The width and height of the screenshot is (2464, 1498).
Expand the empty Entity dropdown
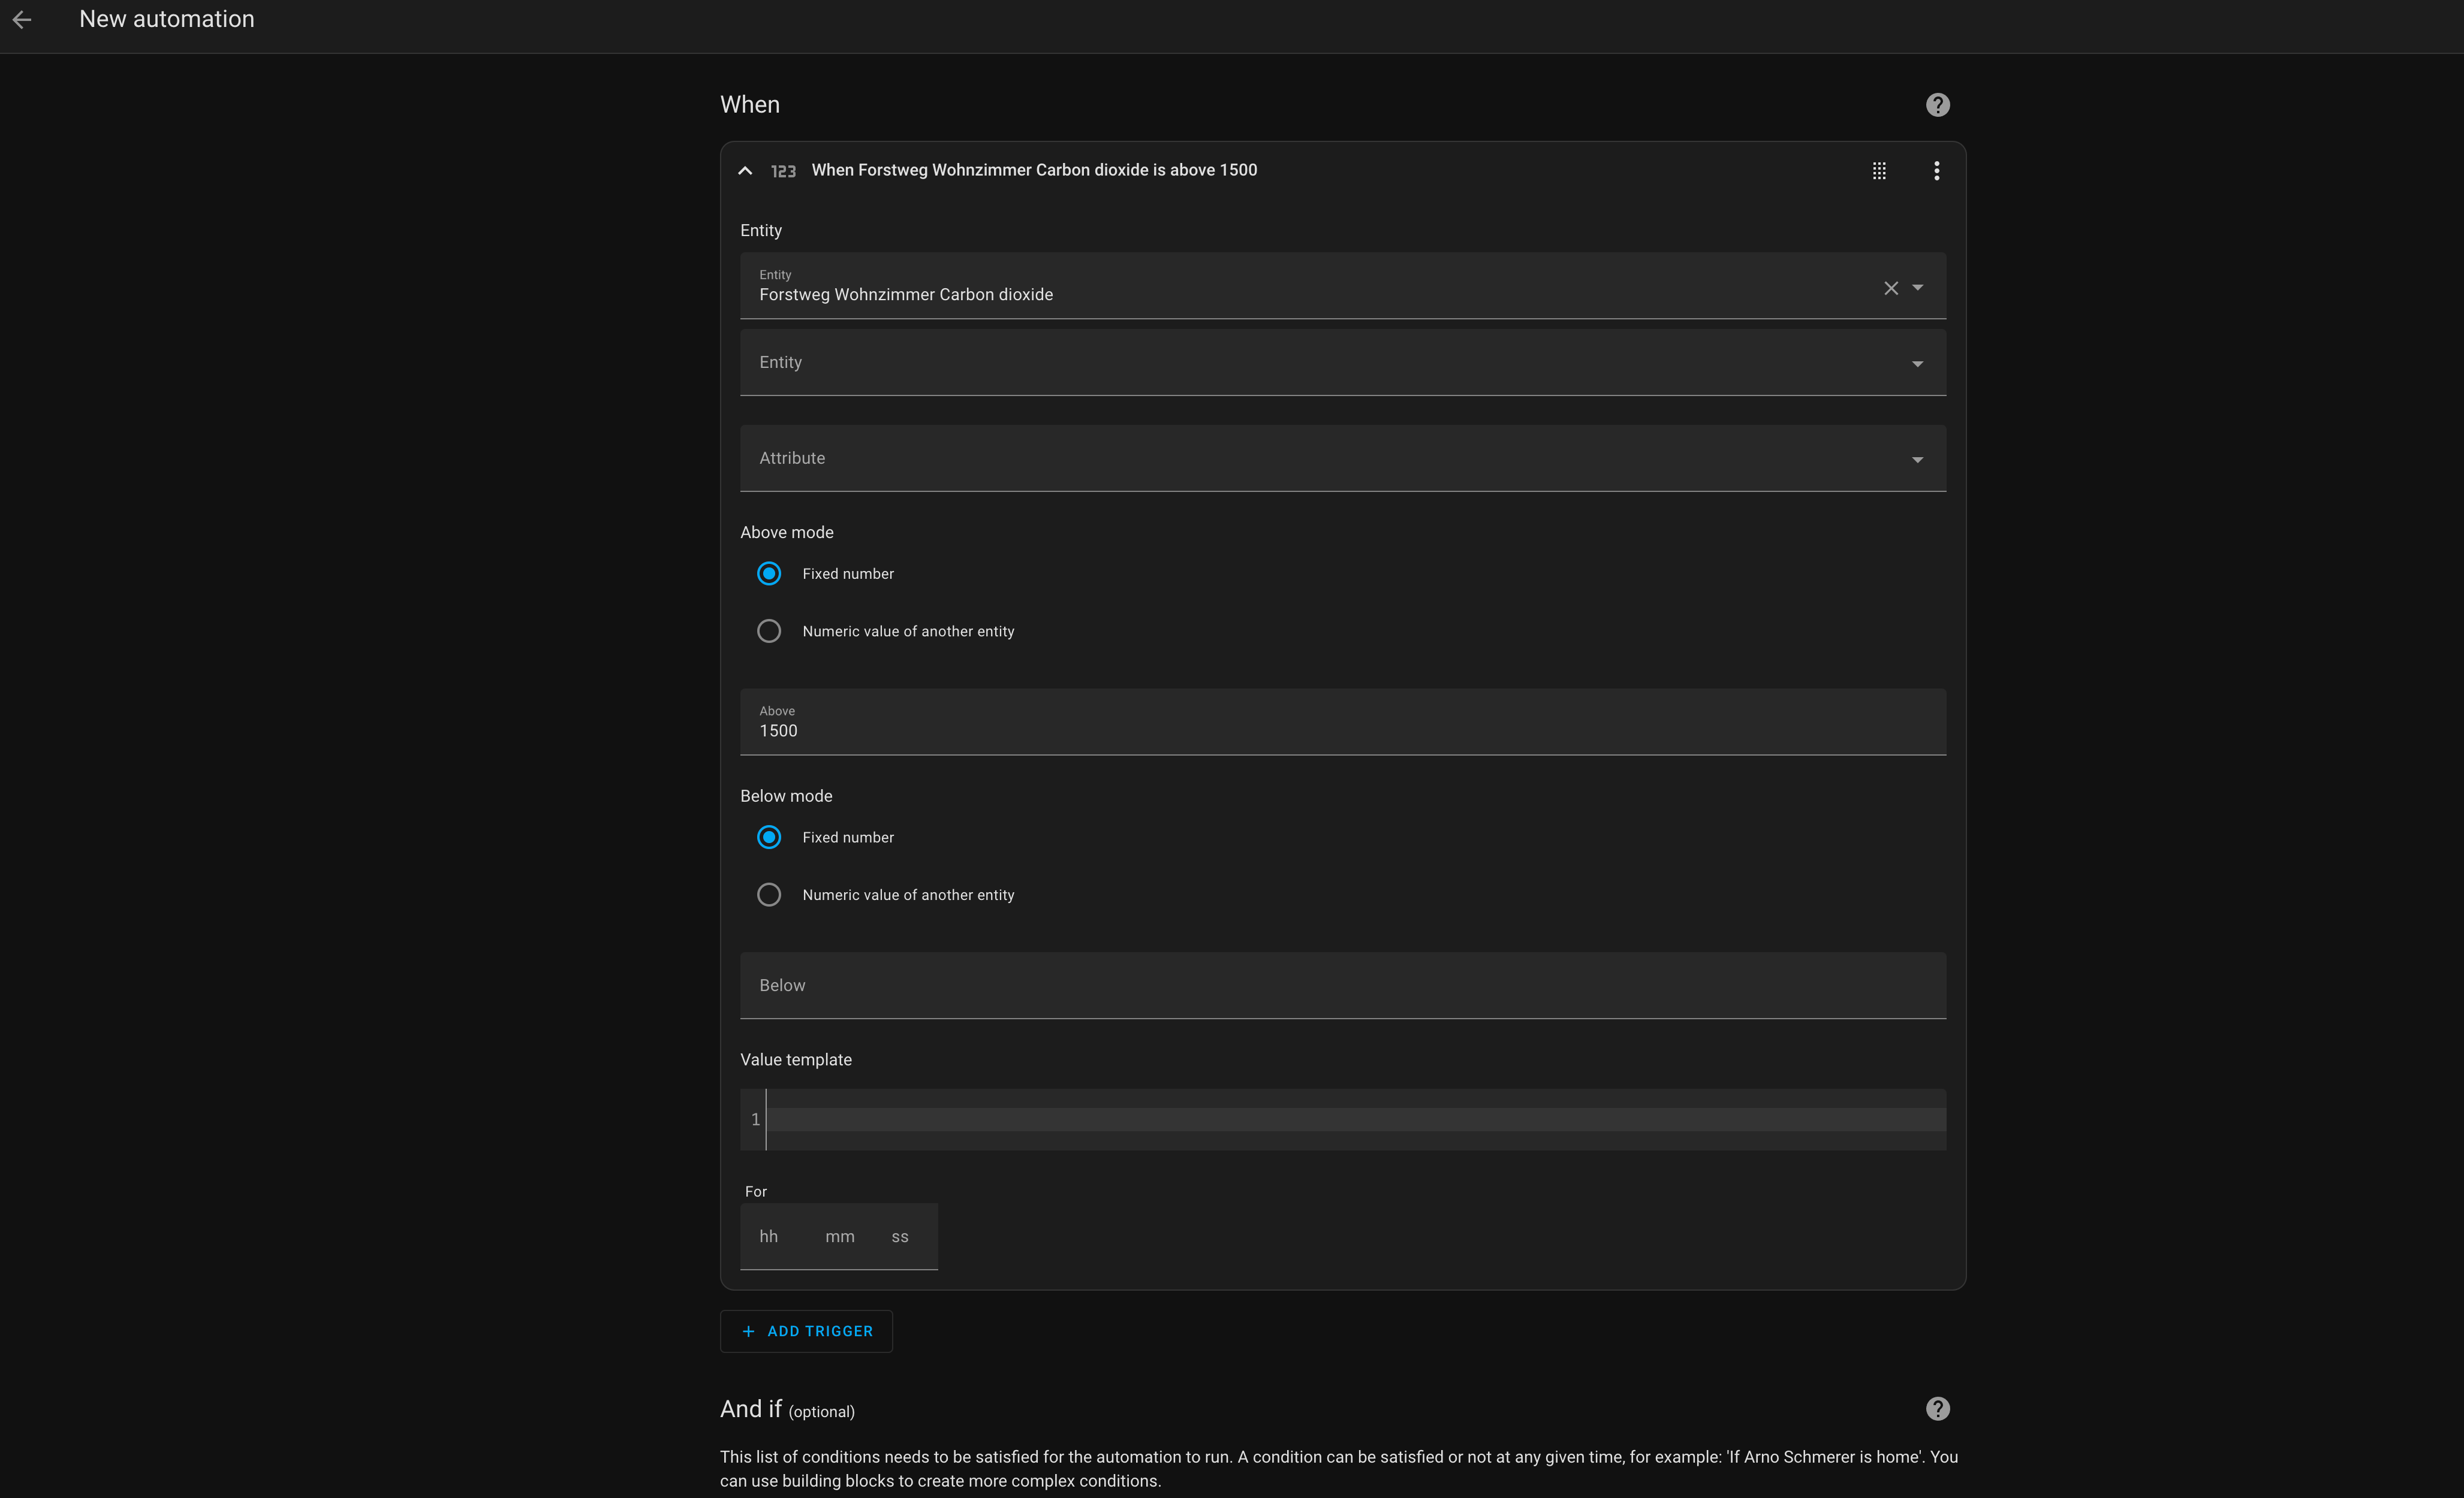pos(1342,363)
